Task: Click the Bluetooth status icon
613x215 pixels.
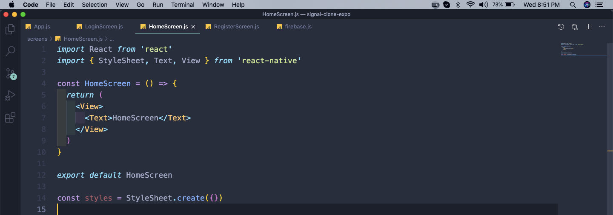Action: pyautogui.click(x=458, y=5)
